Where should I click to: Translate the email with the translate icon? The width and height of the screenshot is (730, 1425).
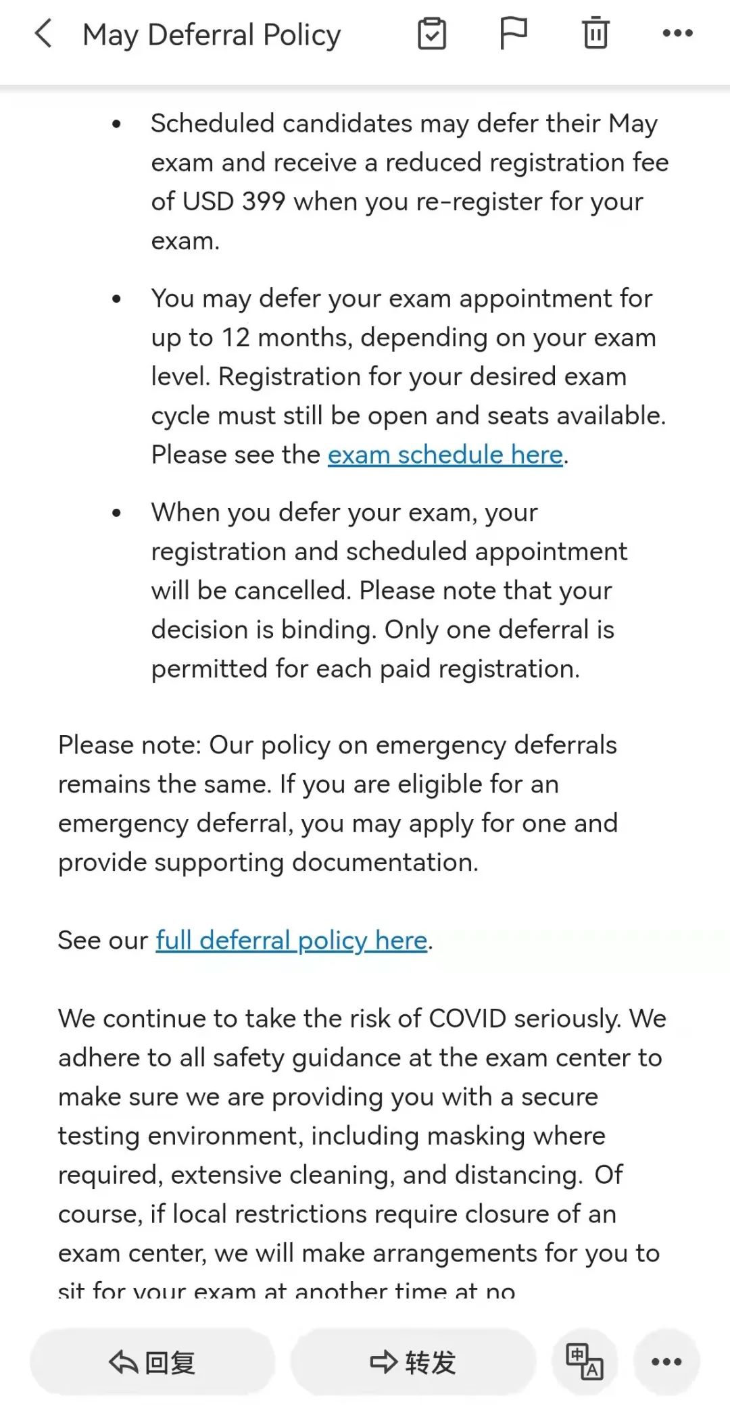click(585, 1361)
